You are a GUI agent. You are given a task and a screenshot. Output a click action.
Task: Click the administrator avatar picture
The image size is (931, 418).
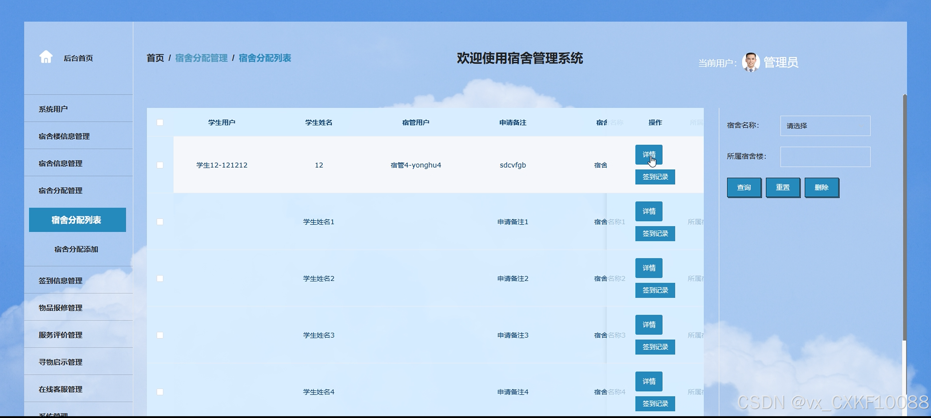pyautogui.click(x=750, y=62)
